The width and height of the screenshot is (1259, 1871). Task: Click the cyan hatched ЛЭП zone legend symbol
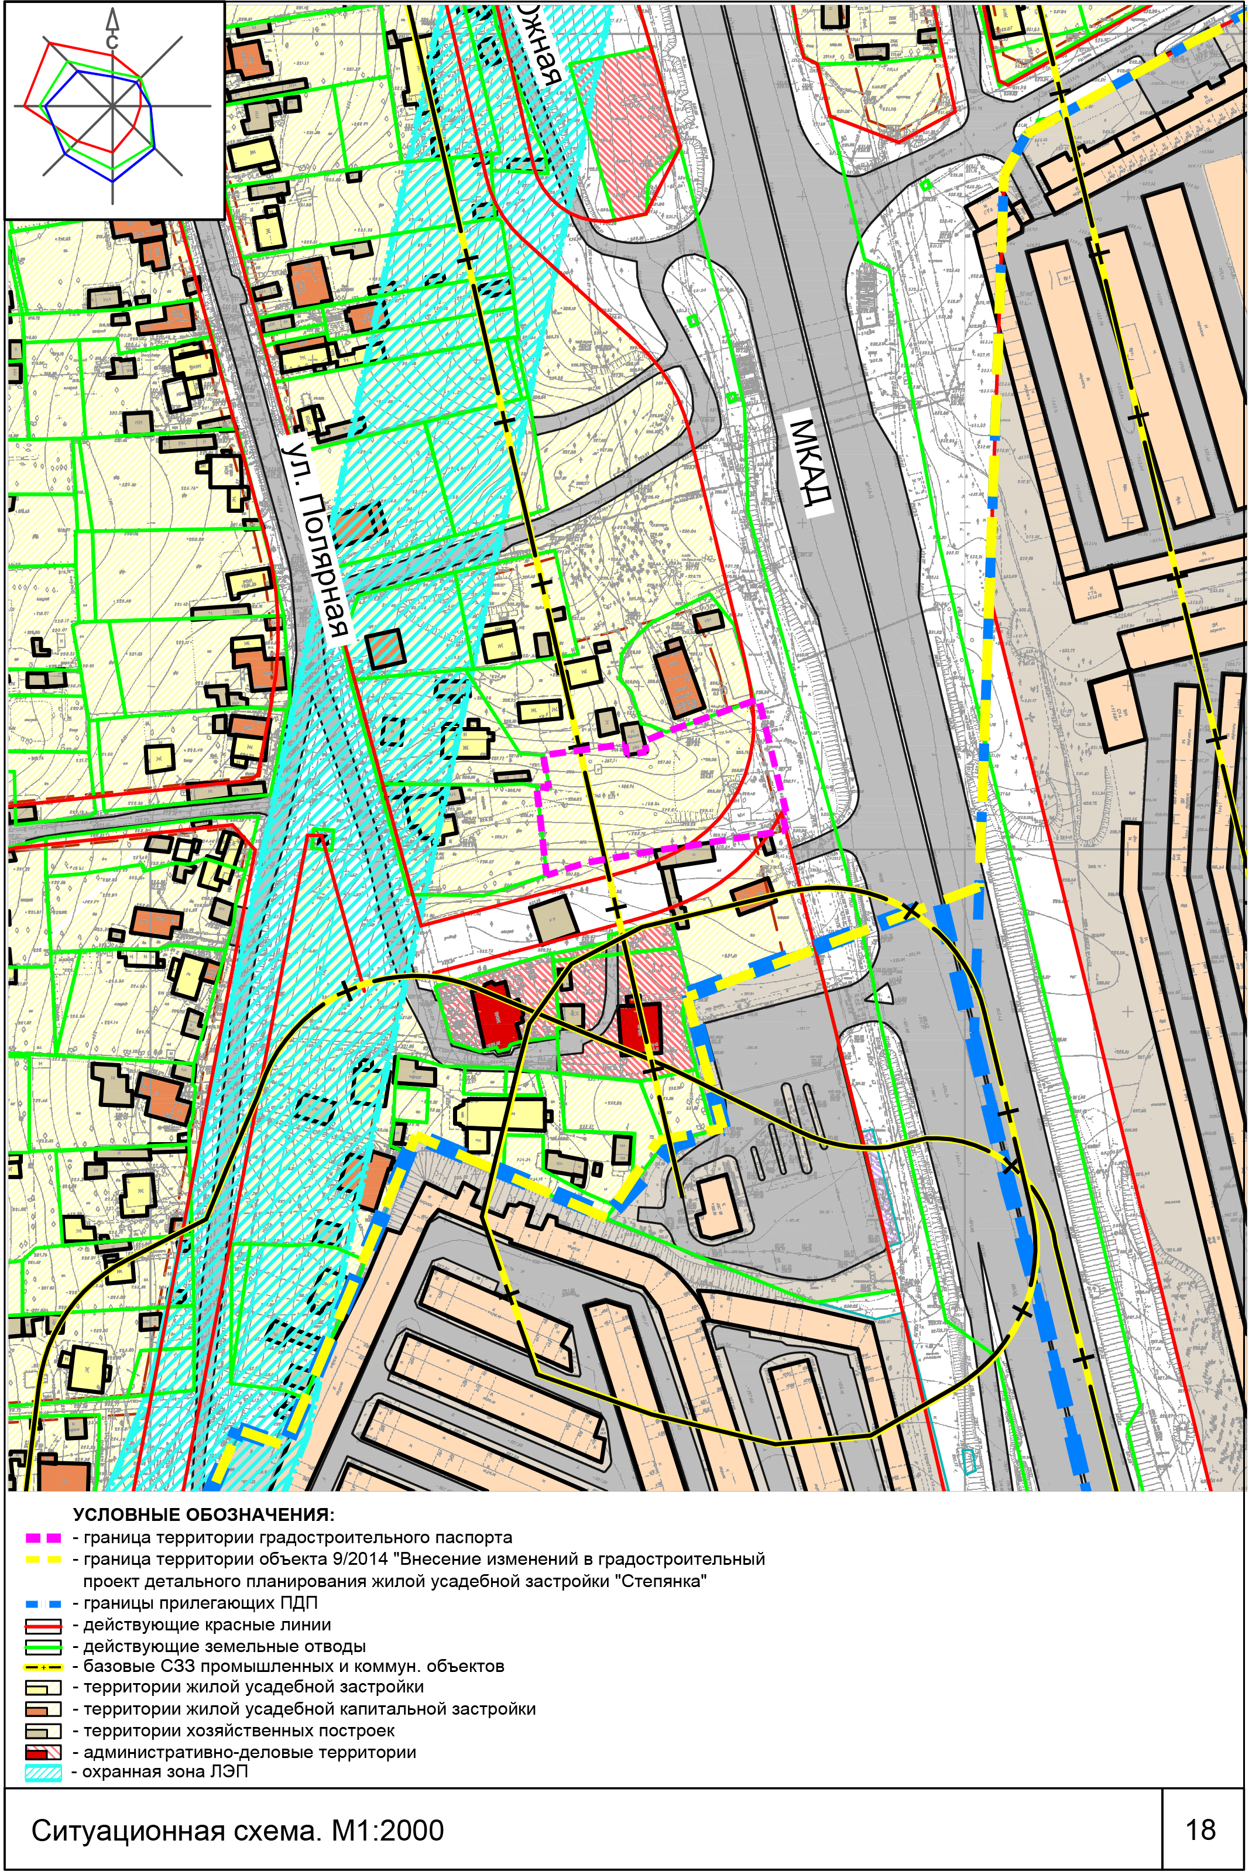coord(43,1774)
